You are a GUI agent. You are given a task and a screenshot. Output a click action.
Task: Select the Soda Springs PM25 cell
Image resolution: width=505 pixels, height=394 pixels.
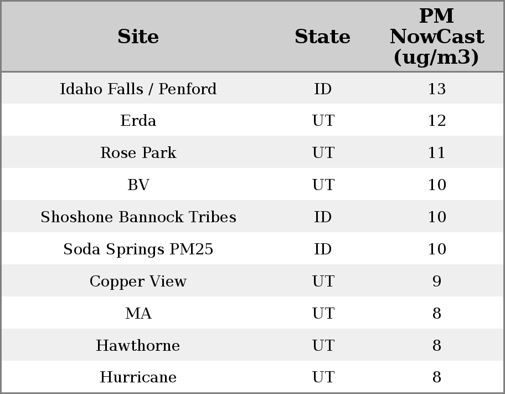point(138,249)
